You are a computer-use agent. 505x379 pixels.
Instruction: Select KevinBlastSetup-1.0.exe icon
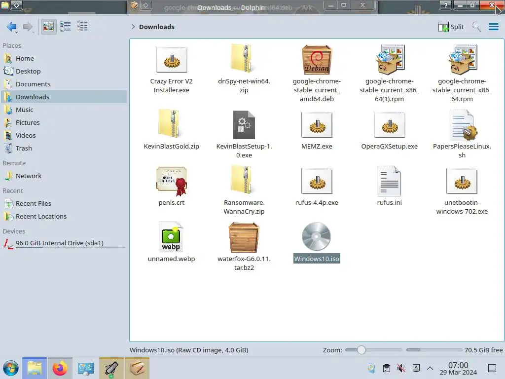(x=244, y=125)
